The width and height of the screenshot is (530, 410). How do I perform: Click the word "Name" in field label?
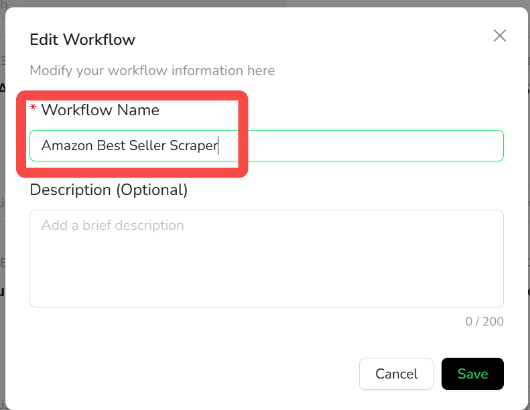click(x=138, y=110)
